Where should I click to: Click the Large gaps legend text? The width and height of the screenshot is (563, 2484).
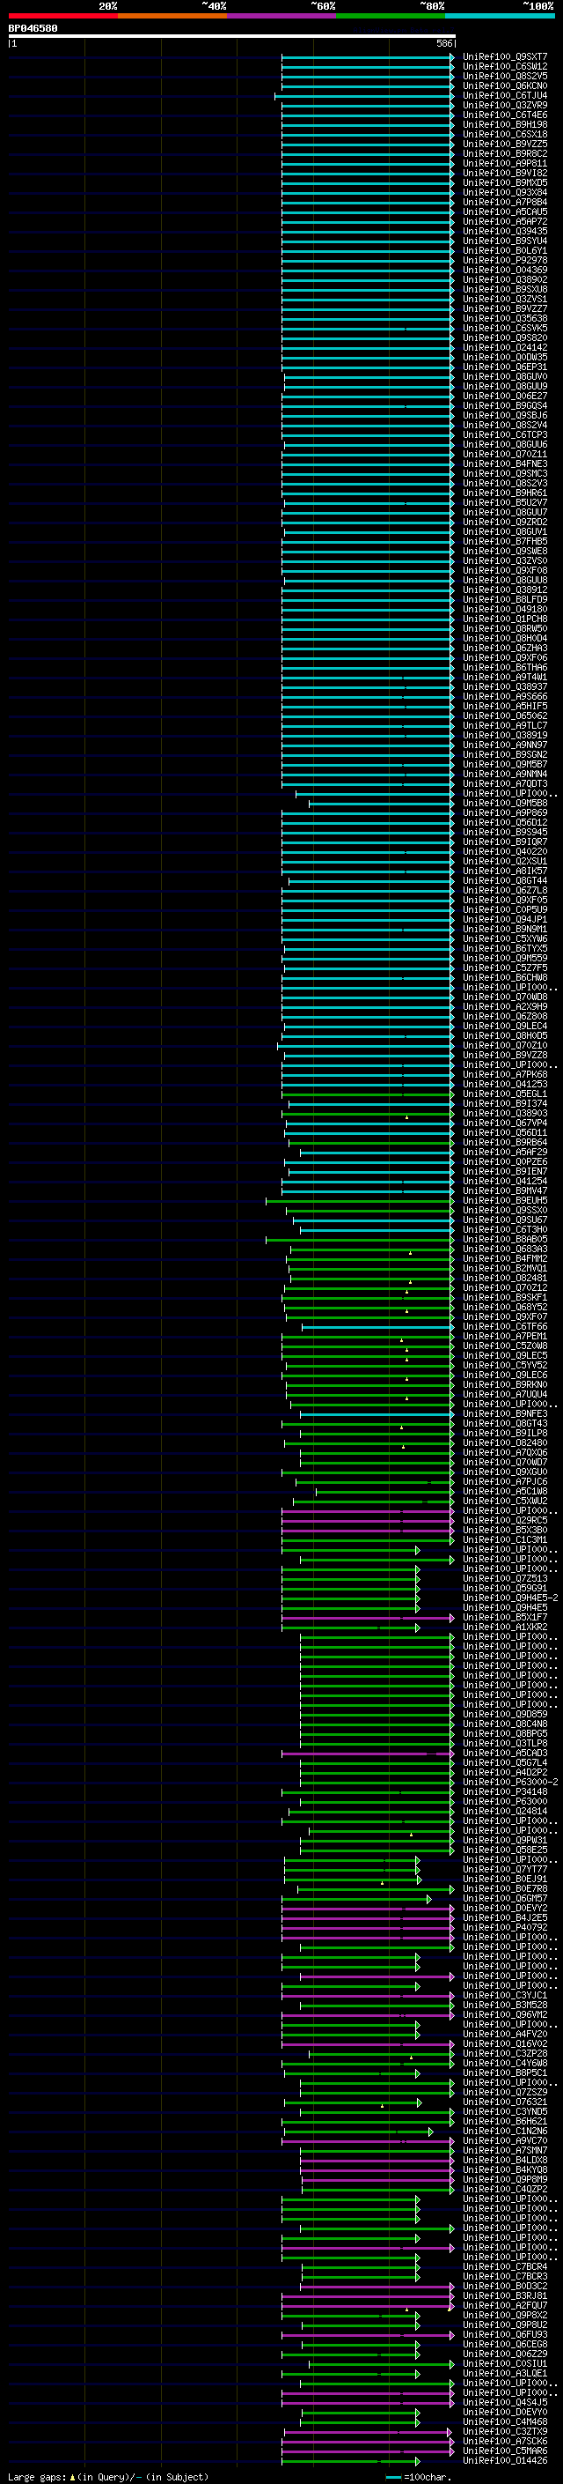[x=108, y=2476]
